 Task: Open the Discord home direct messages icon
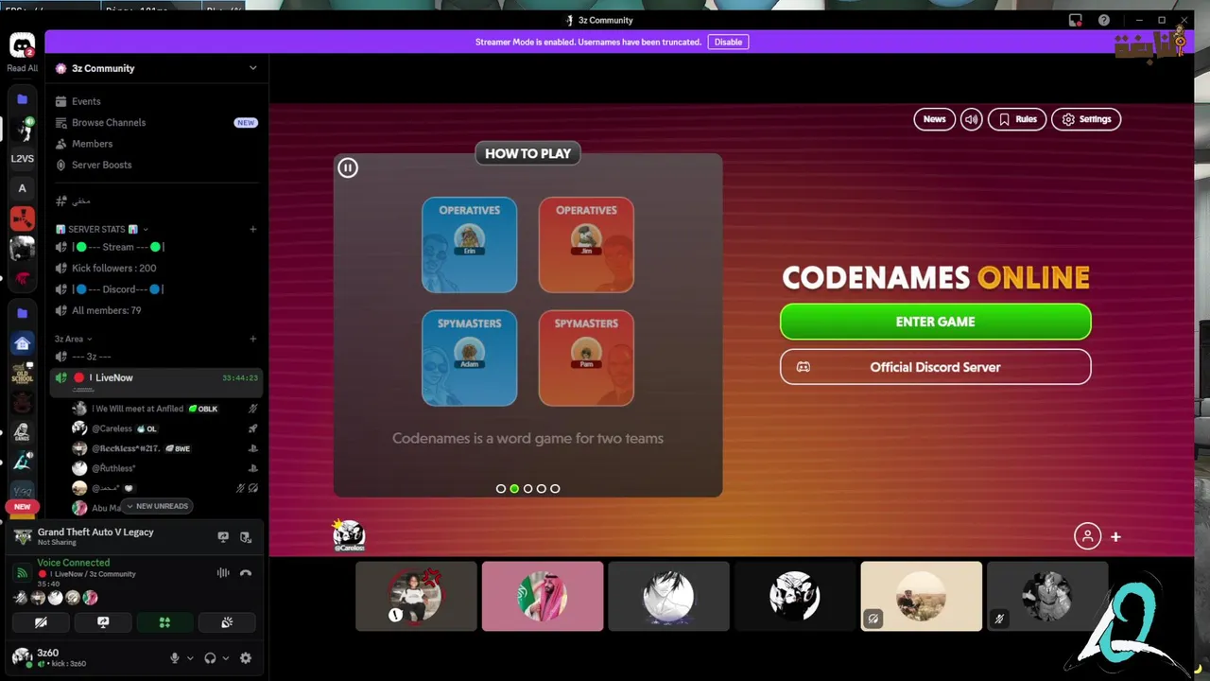pos(22,45)
